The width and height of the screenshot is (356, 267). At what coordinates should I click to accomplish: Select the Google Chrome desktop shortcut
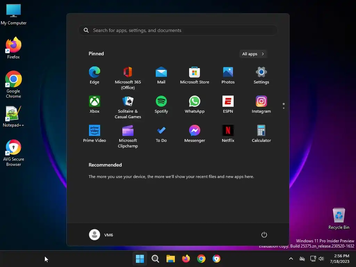14,84
